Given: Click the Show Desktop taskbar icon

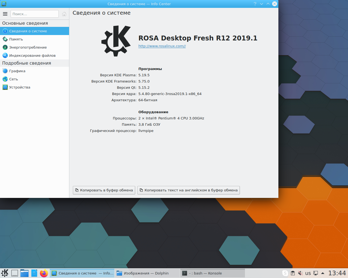Looking at the screenshot, I should point(15,273).
